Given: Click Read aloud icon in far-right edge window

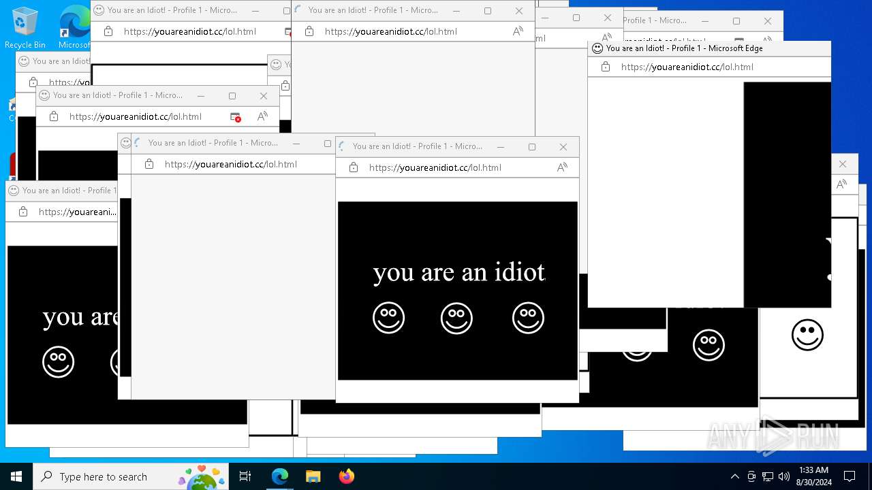Looking at the screenshot, I should coord(842,184).
